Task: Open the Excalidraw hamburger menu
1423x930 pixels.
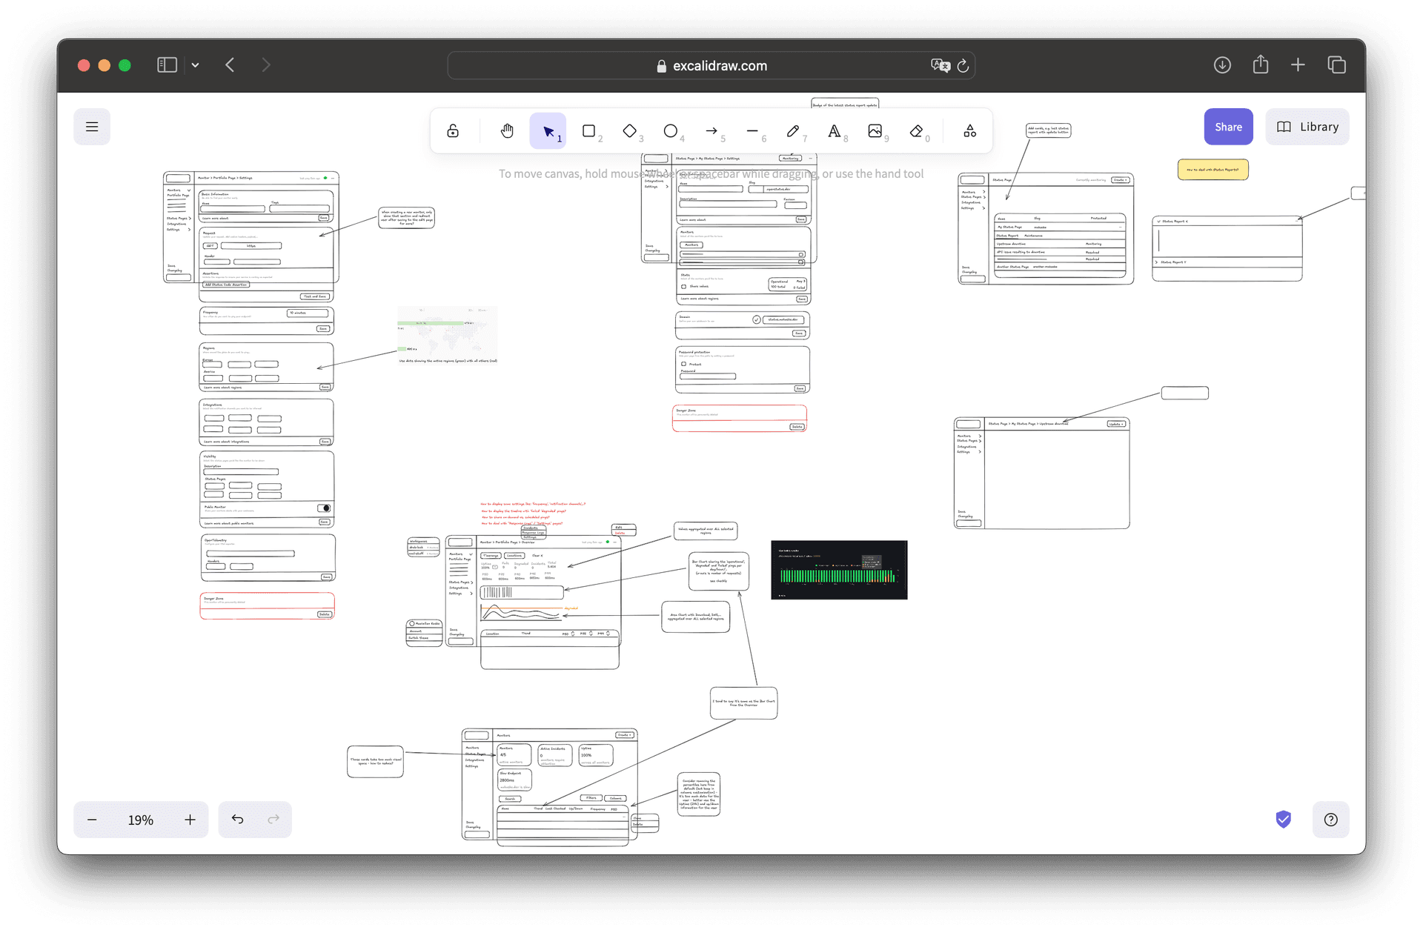Action: tap(92, 126)
